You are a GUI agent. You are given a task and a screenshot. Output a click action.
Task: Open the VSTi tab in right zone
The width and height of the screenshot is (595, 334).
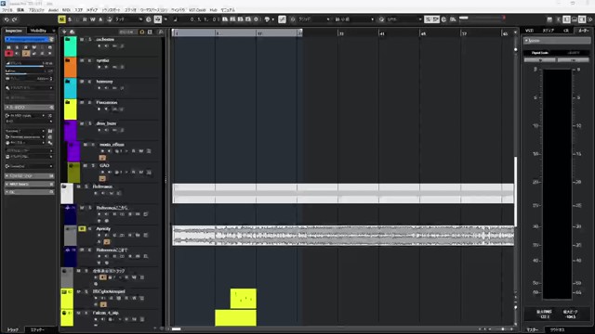529,31
